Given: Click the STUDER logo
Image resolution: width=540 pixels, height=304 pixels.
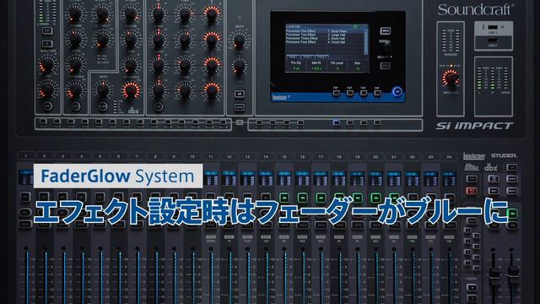Looking at the screenshot, I should (504, 155).
